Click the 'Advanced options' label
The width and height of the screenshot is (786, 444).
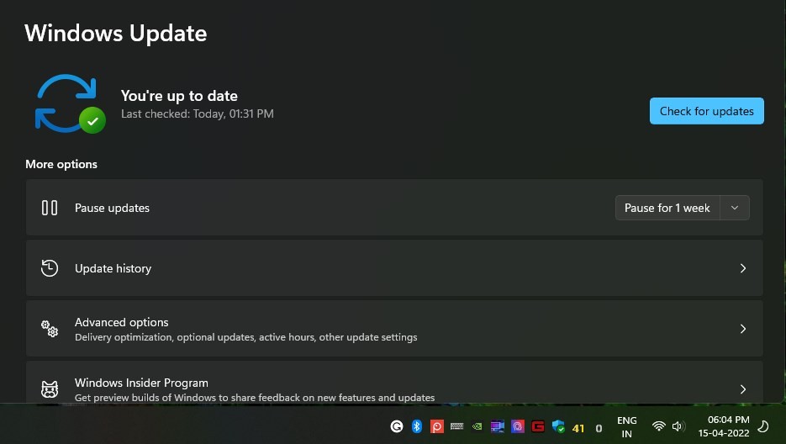[121, 322]
